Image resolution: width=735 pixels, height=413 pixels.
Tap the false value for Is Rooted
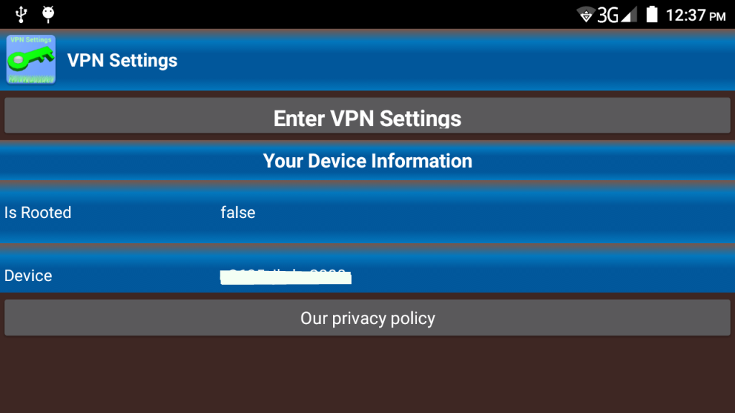coord(238,212)
